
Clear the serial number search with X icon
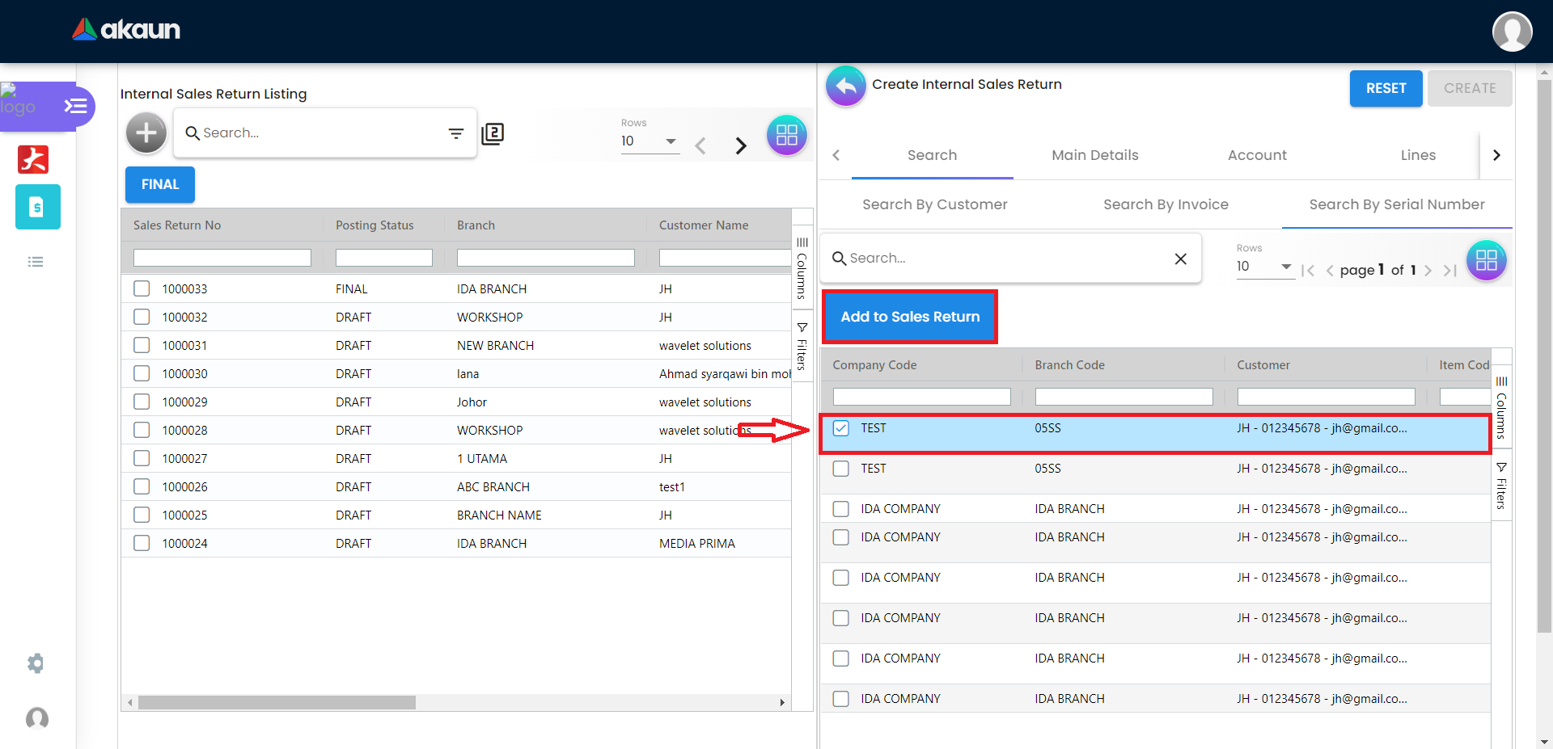pyautogui.click(x=1180, y=259)
